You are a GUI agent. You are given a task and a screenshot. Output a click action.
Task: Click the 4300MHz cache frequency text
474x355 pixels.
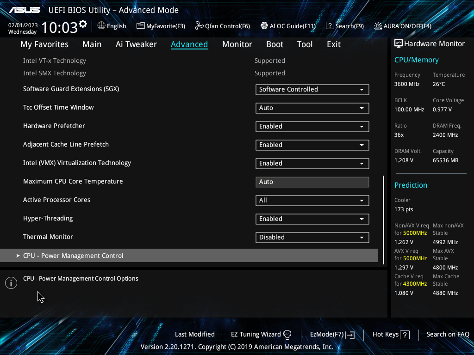(415, 284)
